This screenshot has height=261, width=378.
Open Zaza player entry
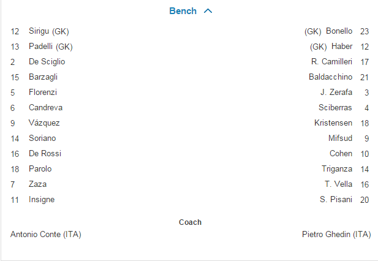37,184
